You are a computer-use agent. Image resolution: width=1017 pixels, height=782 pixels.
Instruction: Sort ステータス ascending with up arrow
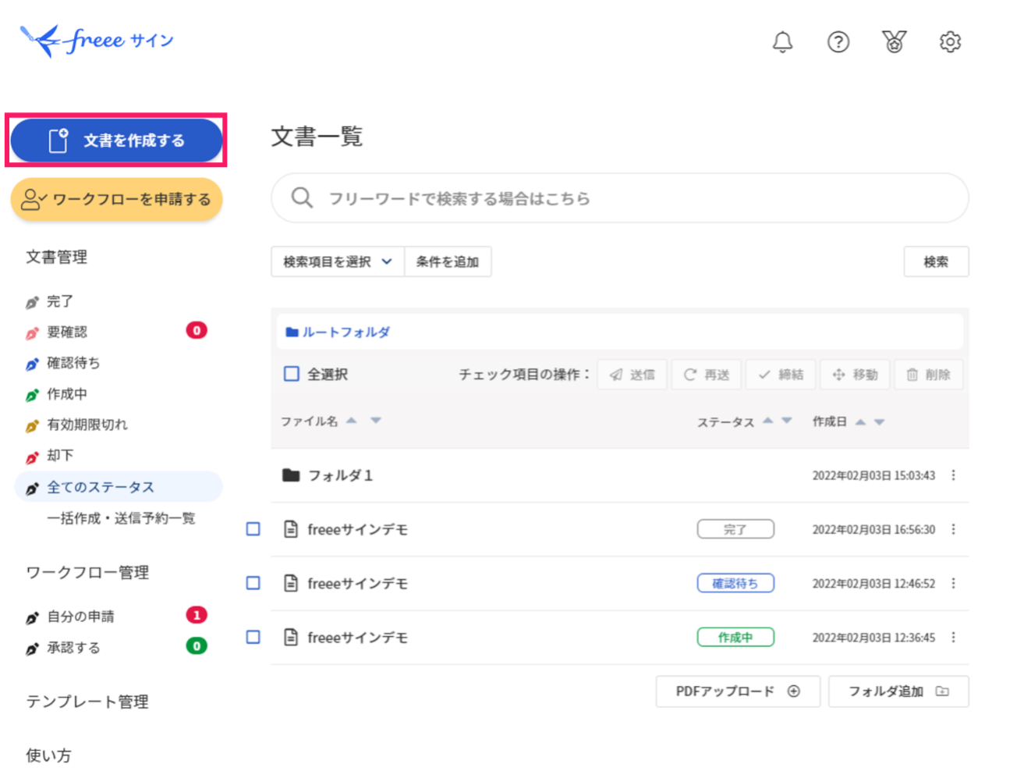coord(767,420)
